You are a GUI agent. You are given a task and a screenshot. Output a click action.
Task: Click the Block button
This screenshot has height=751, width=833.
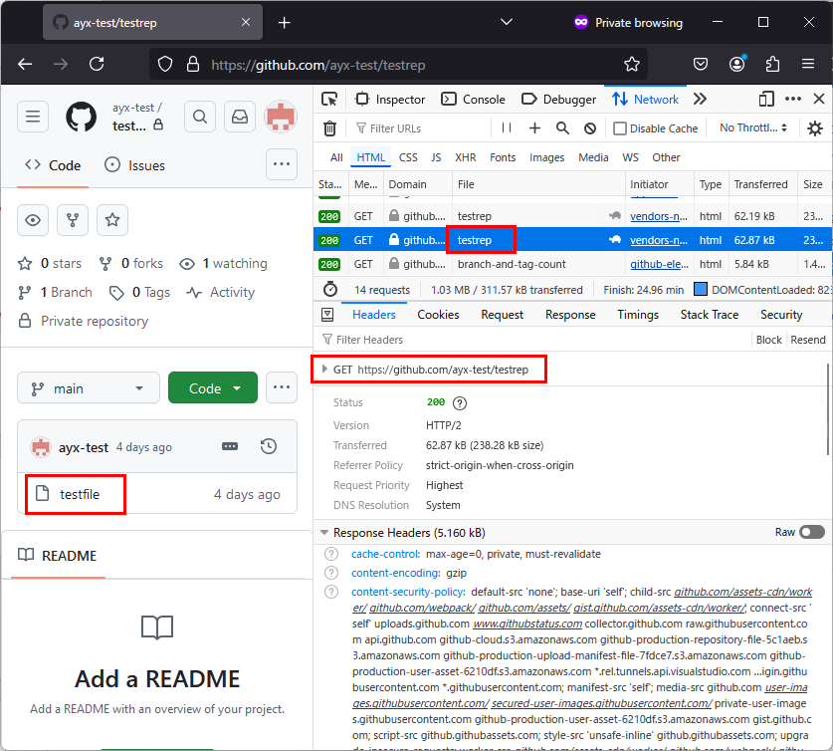[x=768, y=340]
